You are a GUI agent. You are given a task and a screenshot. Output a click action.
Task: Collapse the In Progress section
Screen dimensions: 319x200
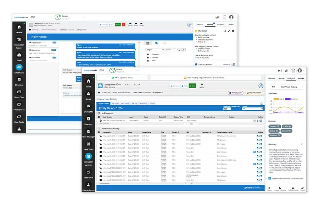[x=99, y=113]
